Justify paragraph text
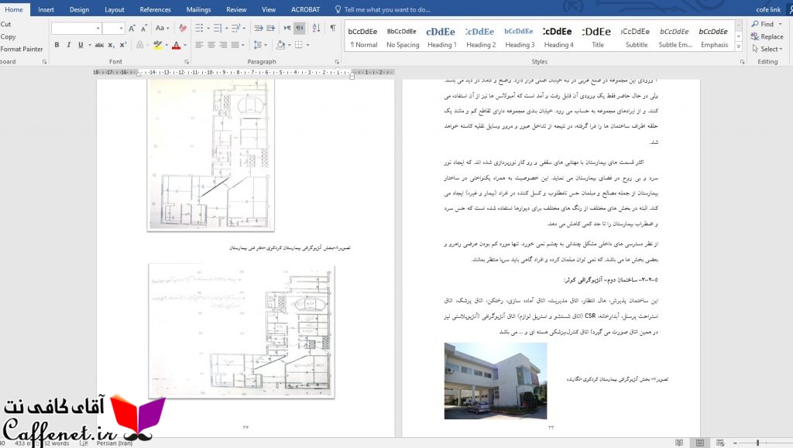This screenshot has height=448, width=793. [x=235, y=45]
